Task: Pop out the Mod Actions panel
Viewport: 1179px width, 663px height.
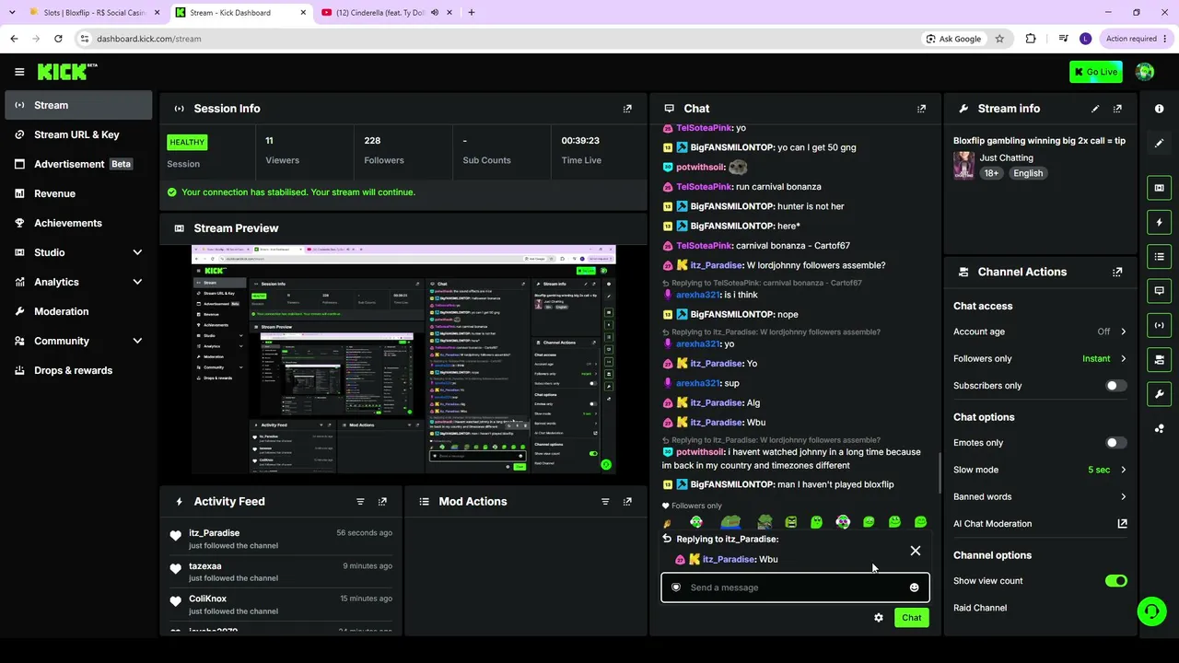Action: click(x=627, y=502)
